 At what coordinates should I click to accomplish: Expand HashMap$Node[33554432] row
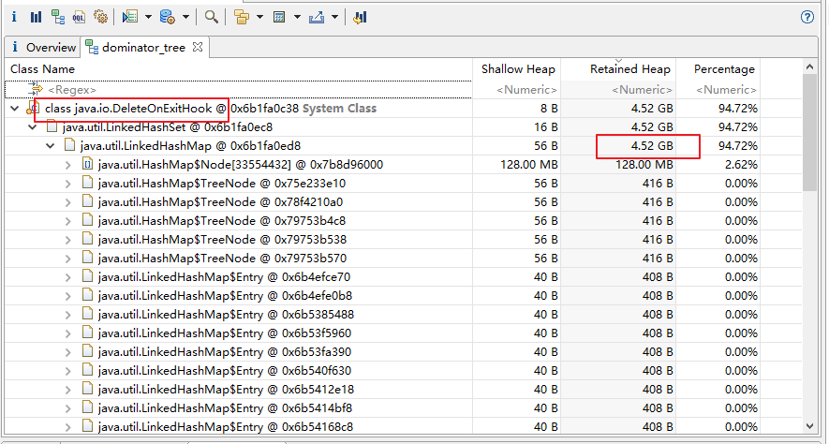tap(68, 165)
